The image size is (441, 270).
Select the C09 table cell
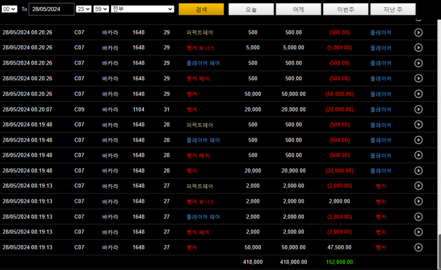79,109
